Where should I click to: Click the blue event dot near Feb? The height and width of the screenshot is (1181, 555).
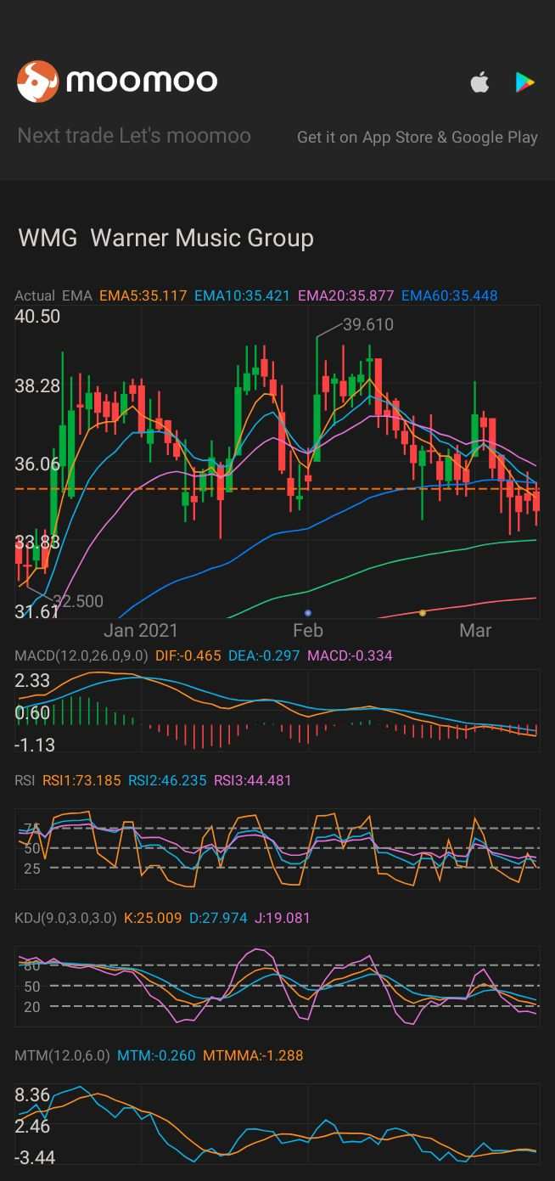(x=308, y=612)
